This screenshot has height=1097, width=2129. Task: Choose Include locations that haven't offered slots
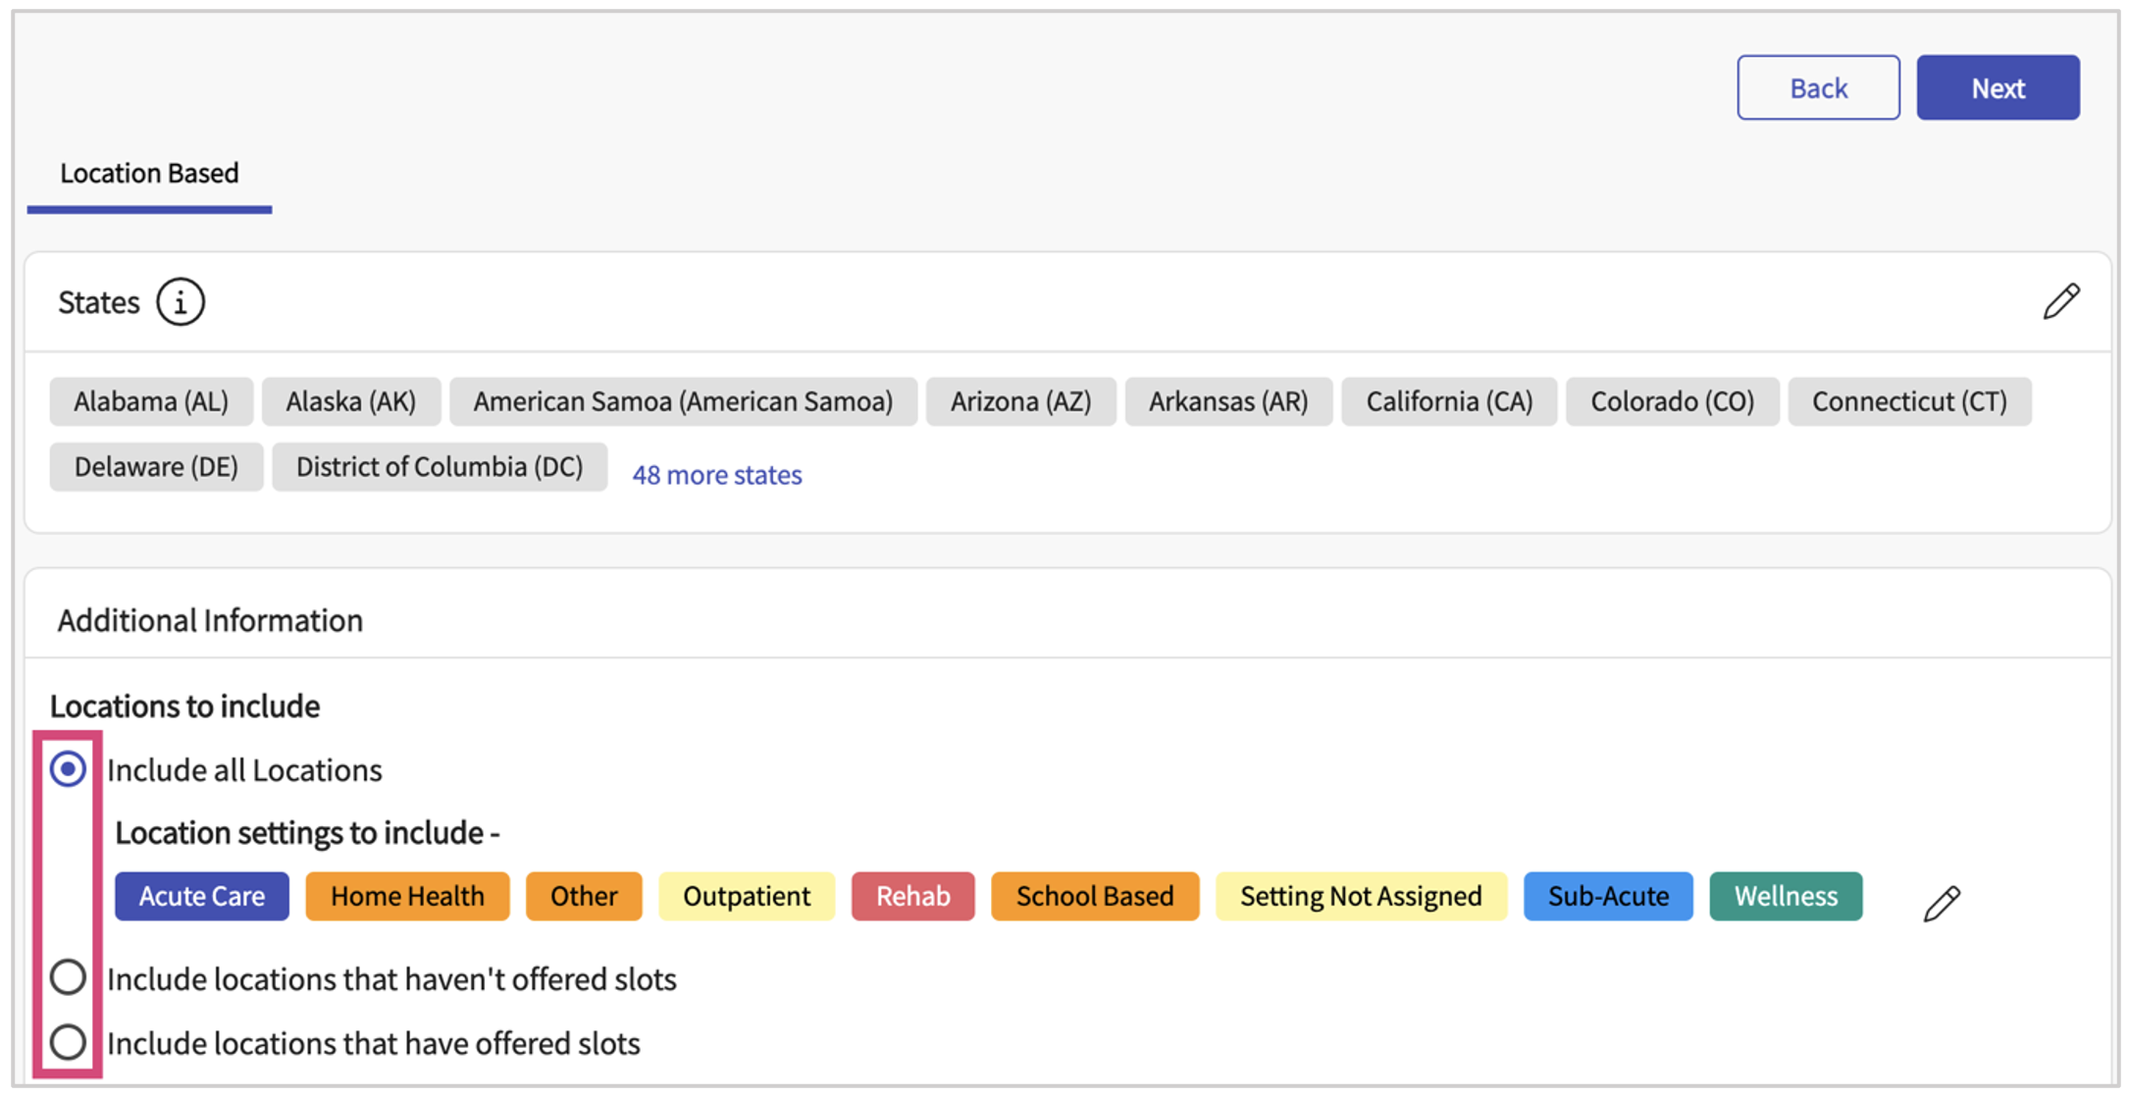pos(68,977)
